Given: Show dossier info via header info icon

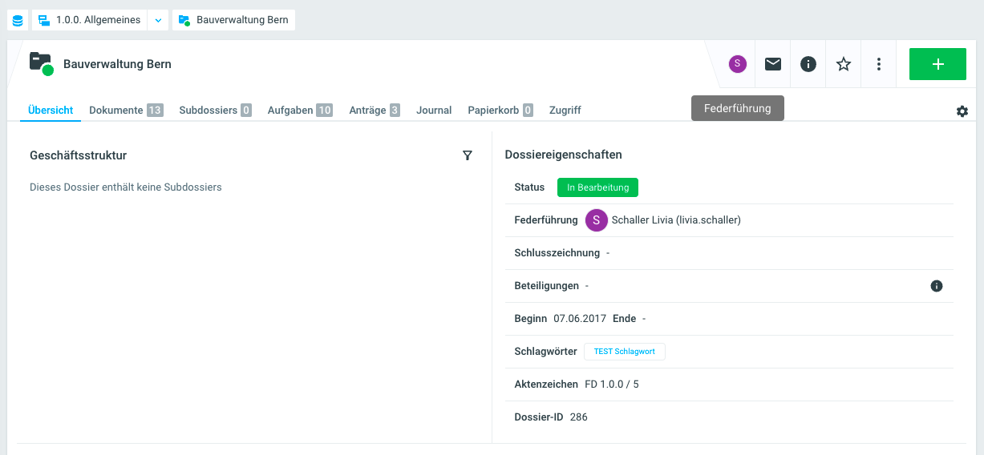Looking at the screenshot, I should click(808, 64).
